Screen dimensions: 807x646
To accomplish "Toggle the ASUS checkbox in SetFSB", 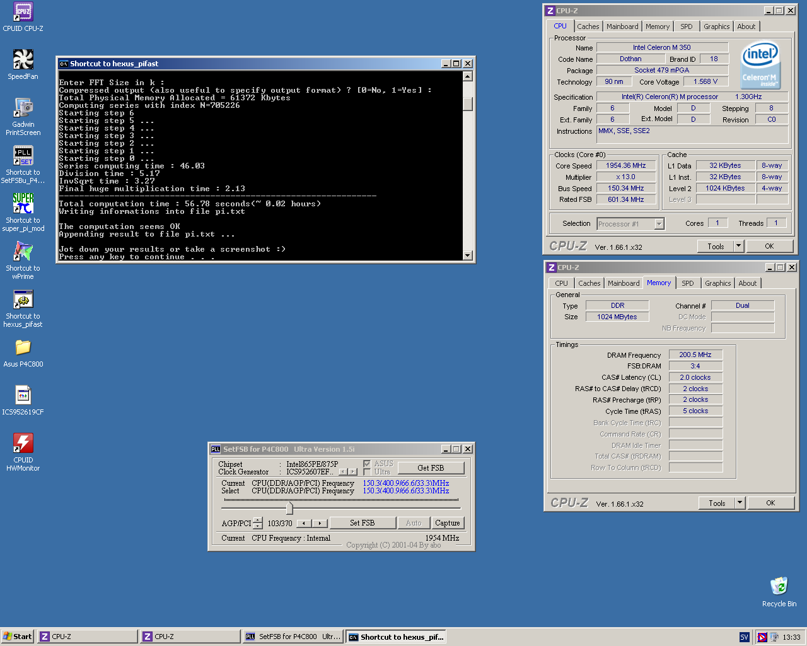I will pyautogui.click(x=367, y=464).
